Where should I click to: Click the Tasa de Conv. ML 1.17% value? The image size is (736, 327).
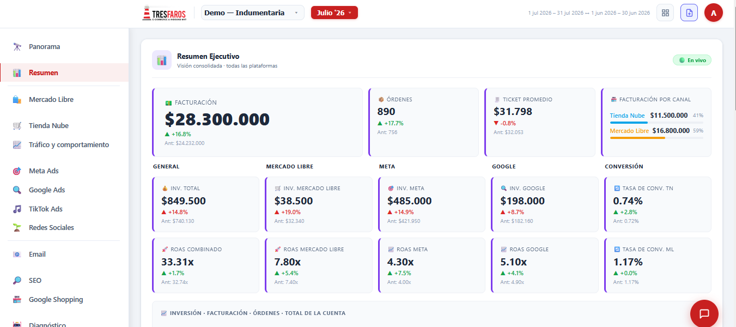coord(628,262)
